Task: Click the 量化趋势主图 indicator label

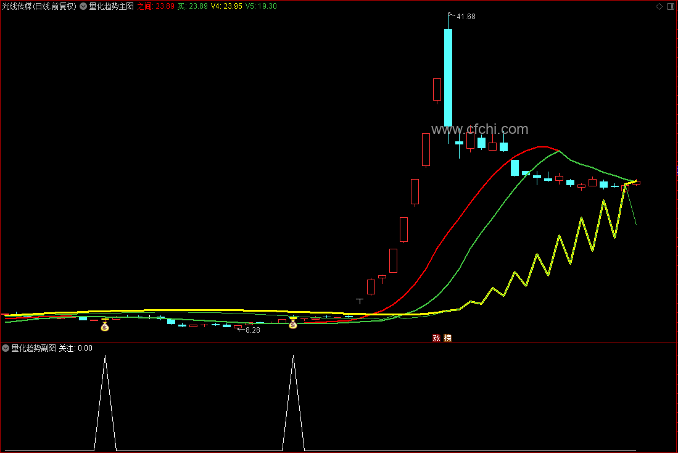Action: click(x=112, y=7)
